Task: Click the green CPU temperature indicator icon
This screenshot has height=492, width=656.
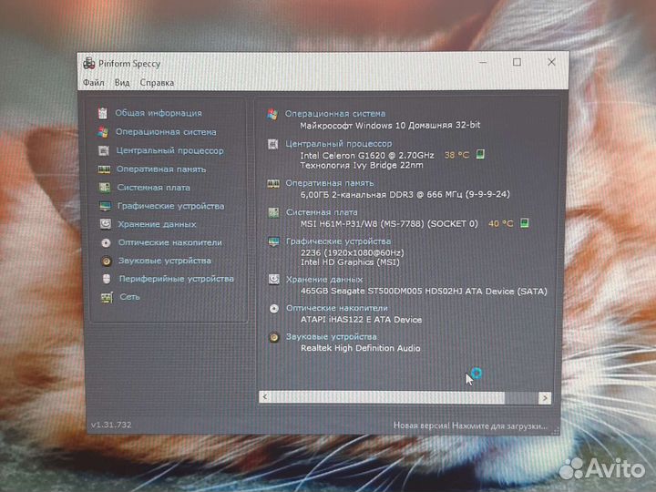Action: point(480,154)
